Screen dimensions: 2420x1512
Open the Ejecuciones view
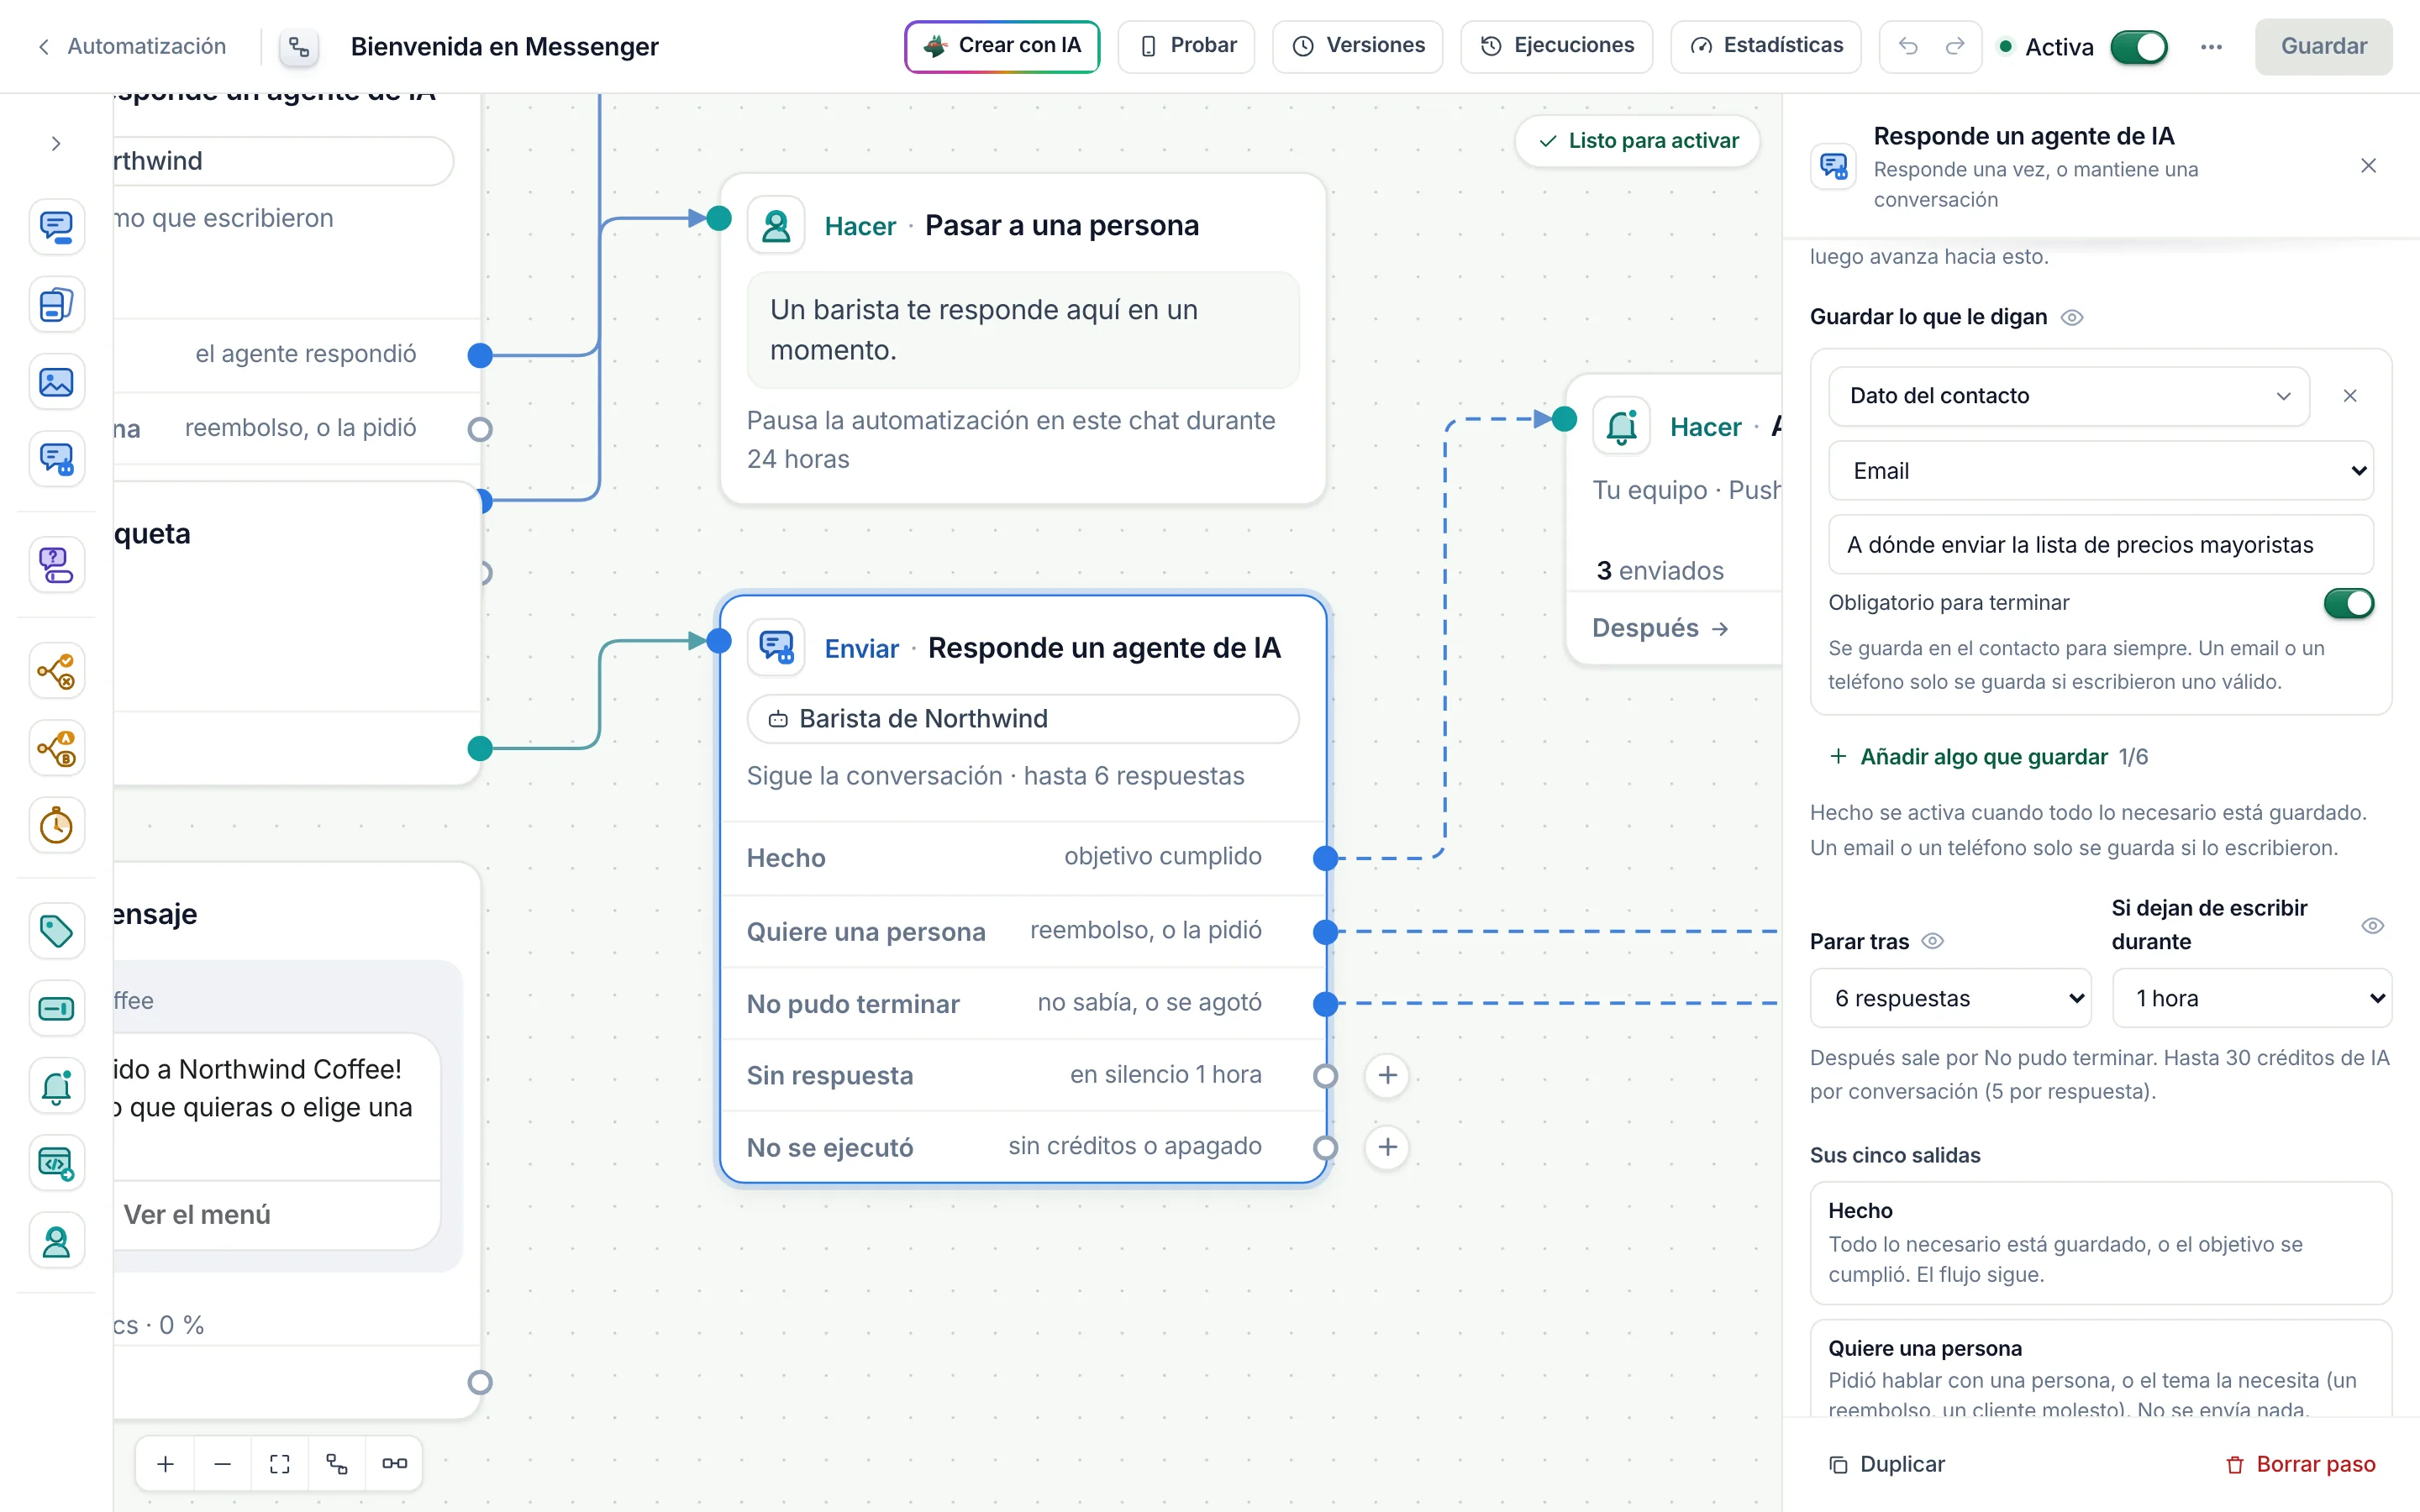point(1556,46)
